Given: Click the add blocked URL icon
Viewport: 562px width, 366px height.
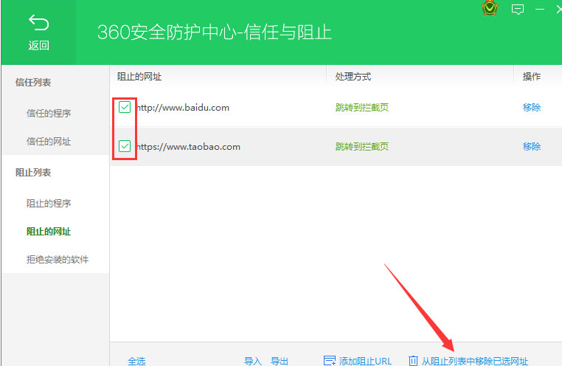Looking at the screenshot, I should 330,361.
